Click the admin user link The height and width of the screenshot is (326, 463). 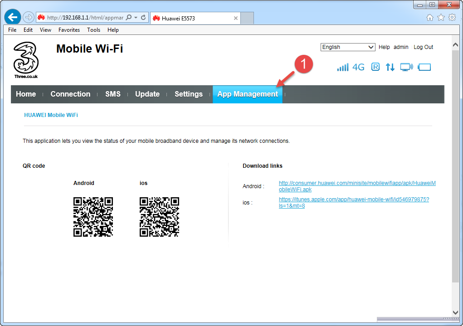[x=401, y=47]
